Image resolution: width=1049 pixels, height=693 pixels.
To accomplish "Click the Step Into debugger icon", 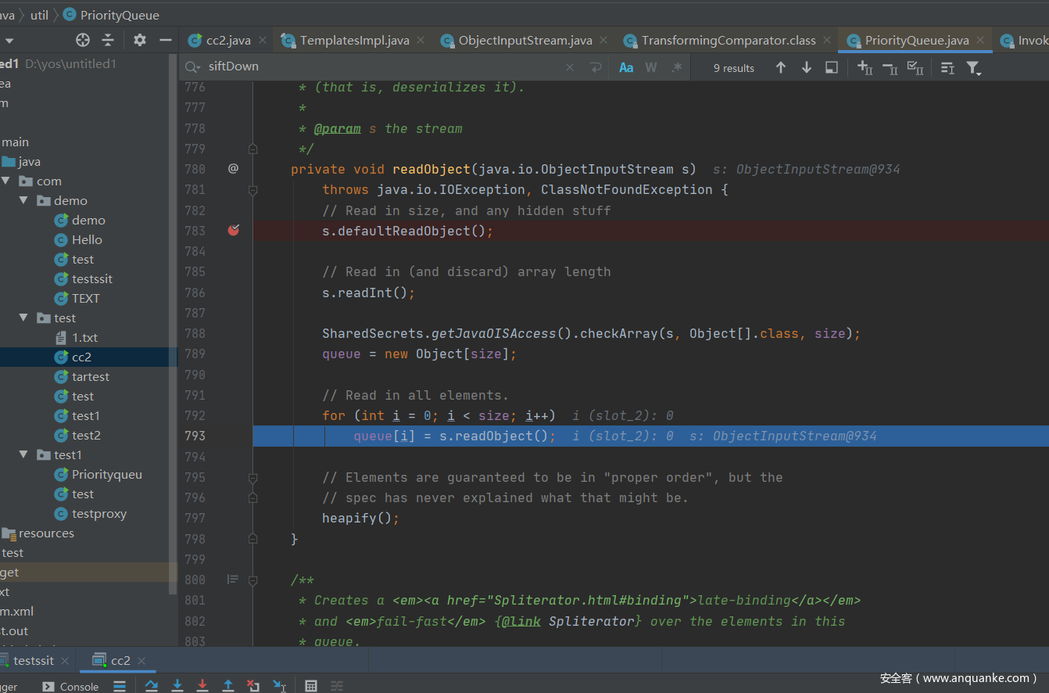I will pyautogui.click(x=177, y=686).
